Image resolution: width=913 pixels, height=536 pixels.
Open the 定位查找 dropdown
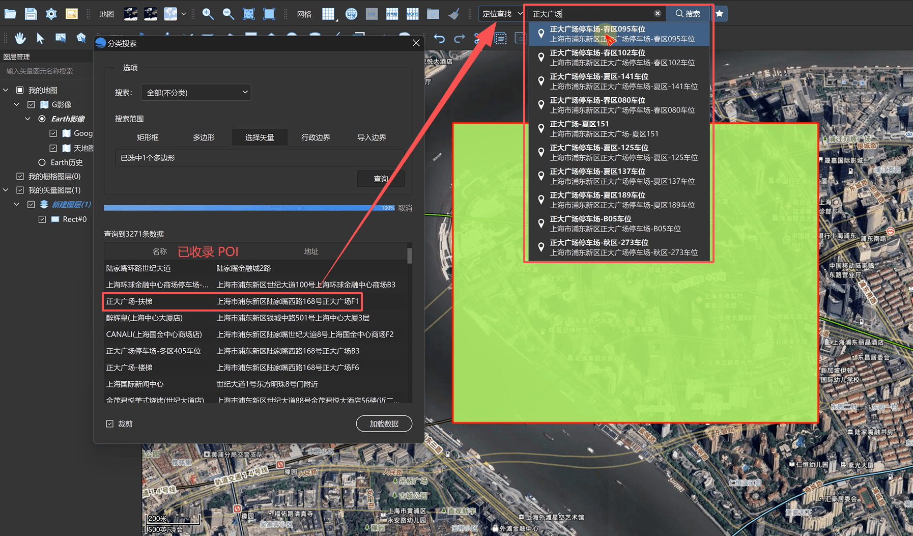tap(502, 14)
